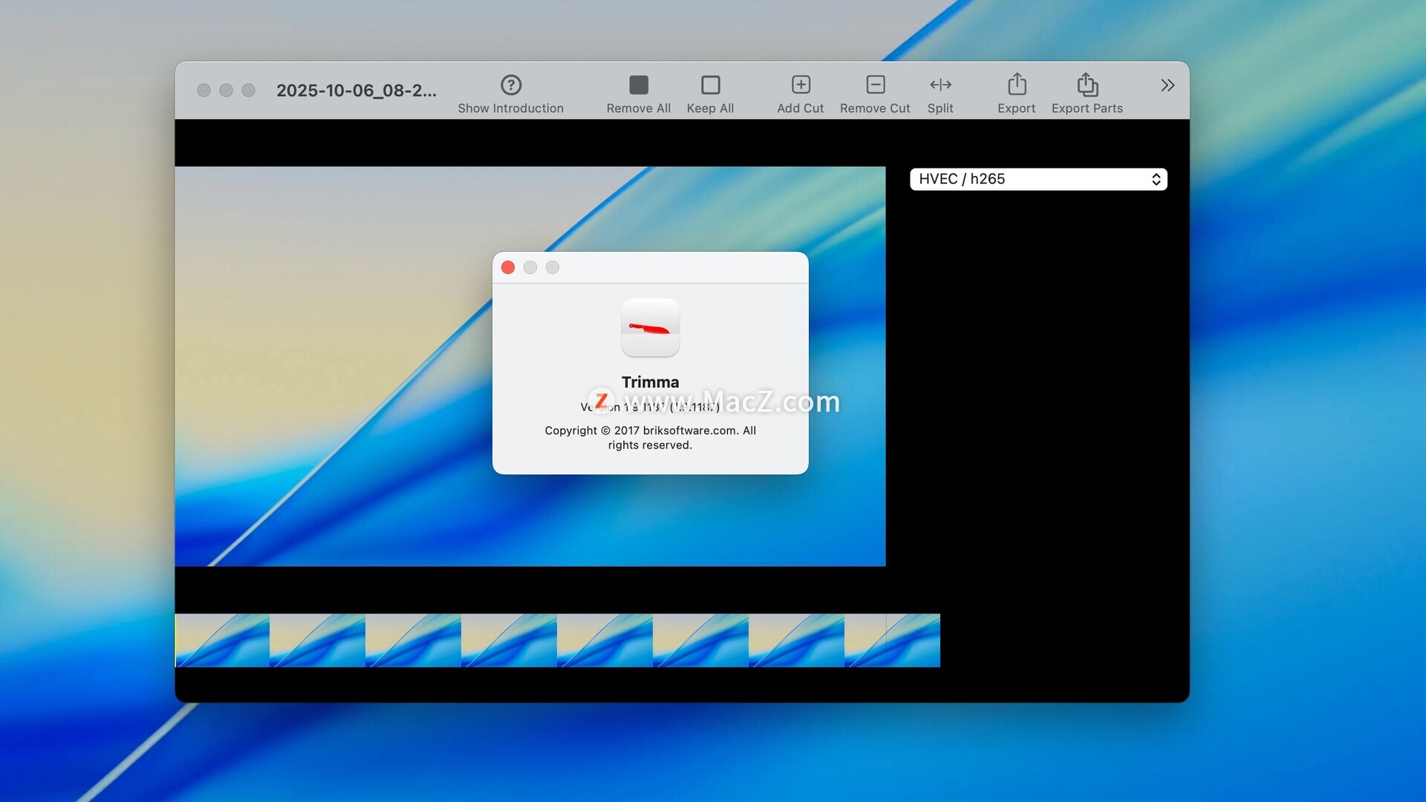The width and height of the screenshot is (1426, 802).
Task: Click the codec popup stepper arrows
Action: click(1156, 179)
